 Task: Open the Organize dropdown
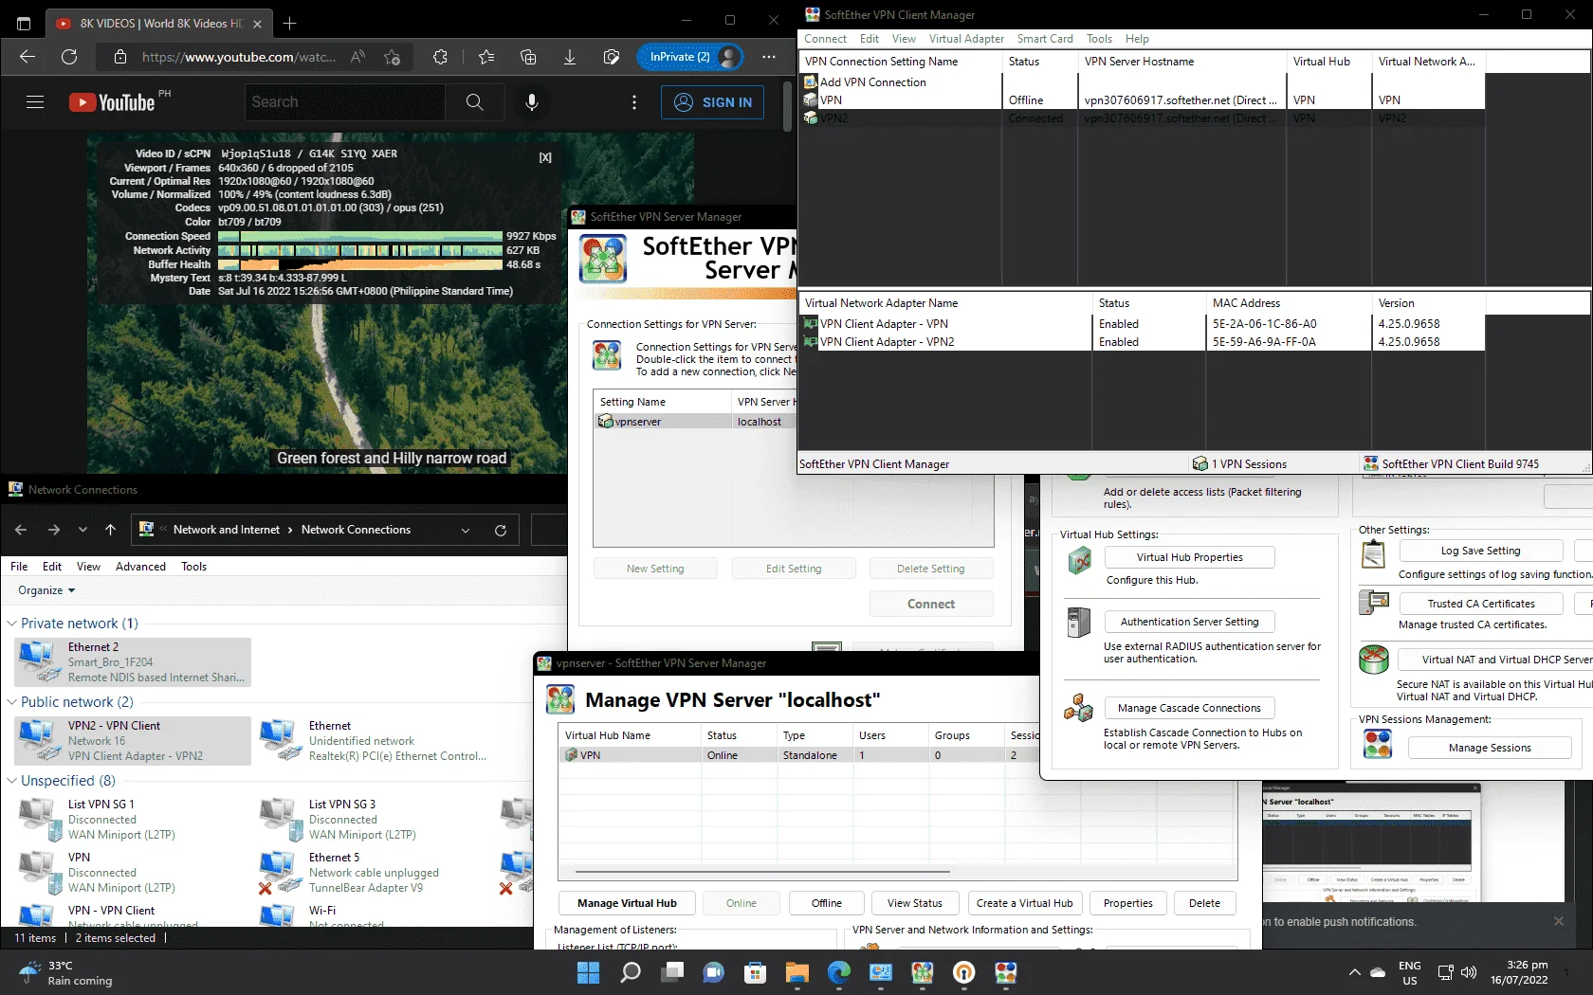tap(46, 590)
